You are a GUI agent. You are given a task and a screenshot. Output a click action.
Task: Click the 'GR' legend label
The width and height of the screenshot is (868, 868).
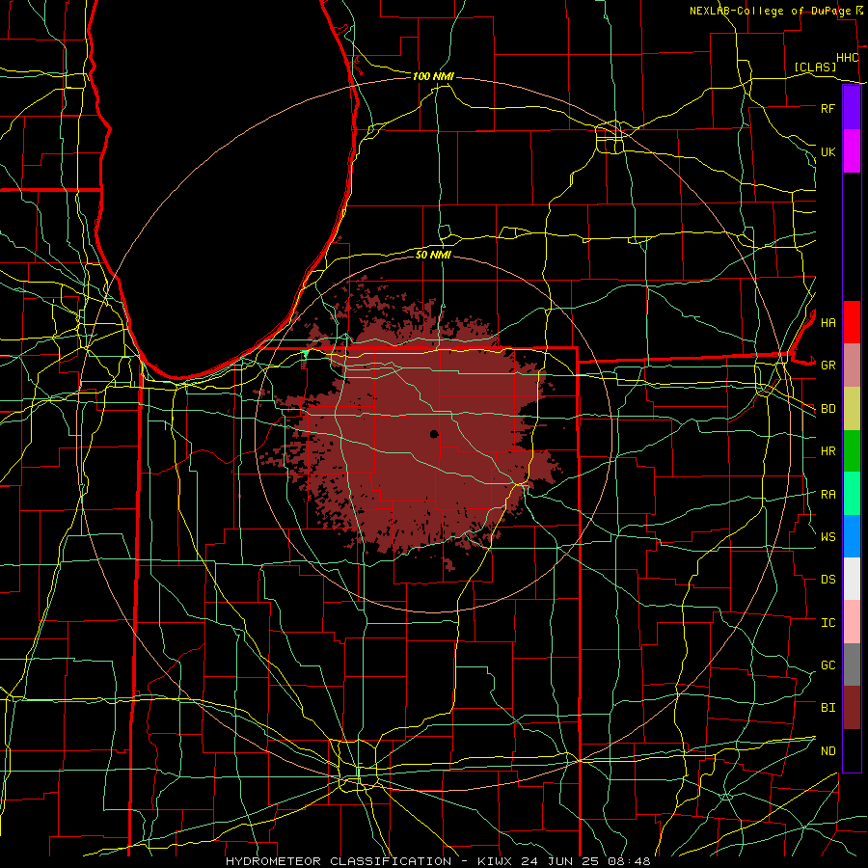[827, 366]
